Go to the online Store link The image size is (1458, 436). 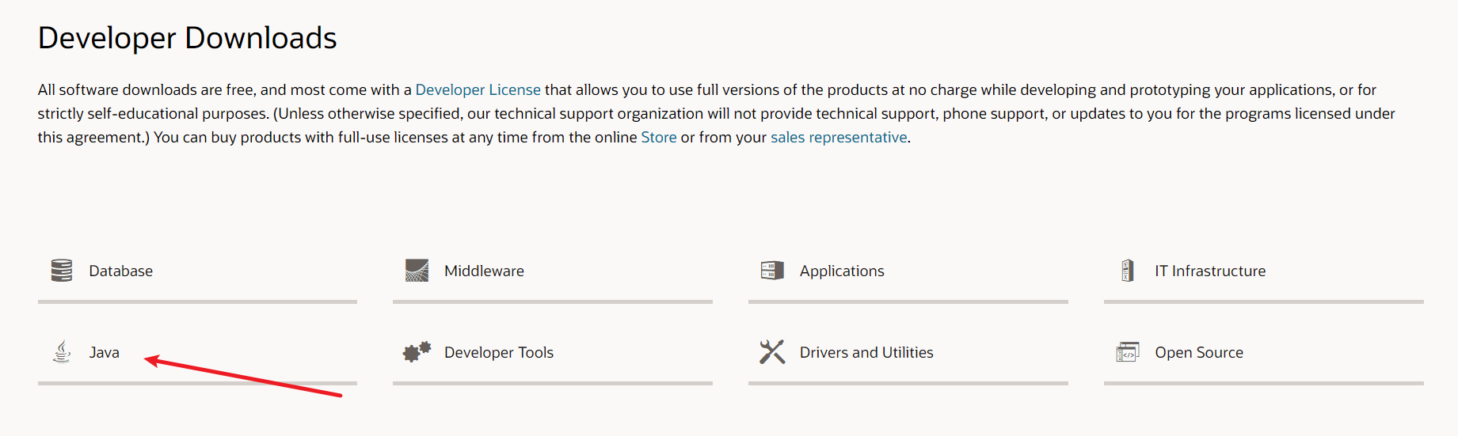tap(658, 138)
